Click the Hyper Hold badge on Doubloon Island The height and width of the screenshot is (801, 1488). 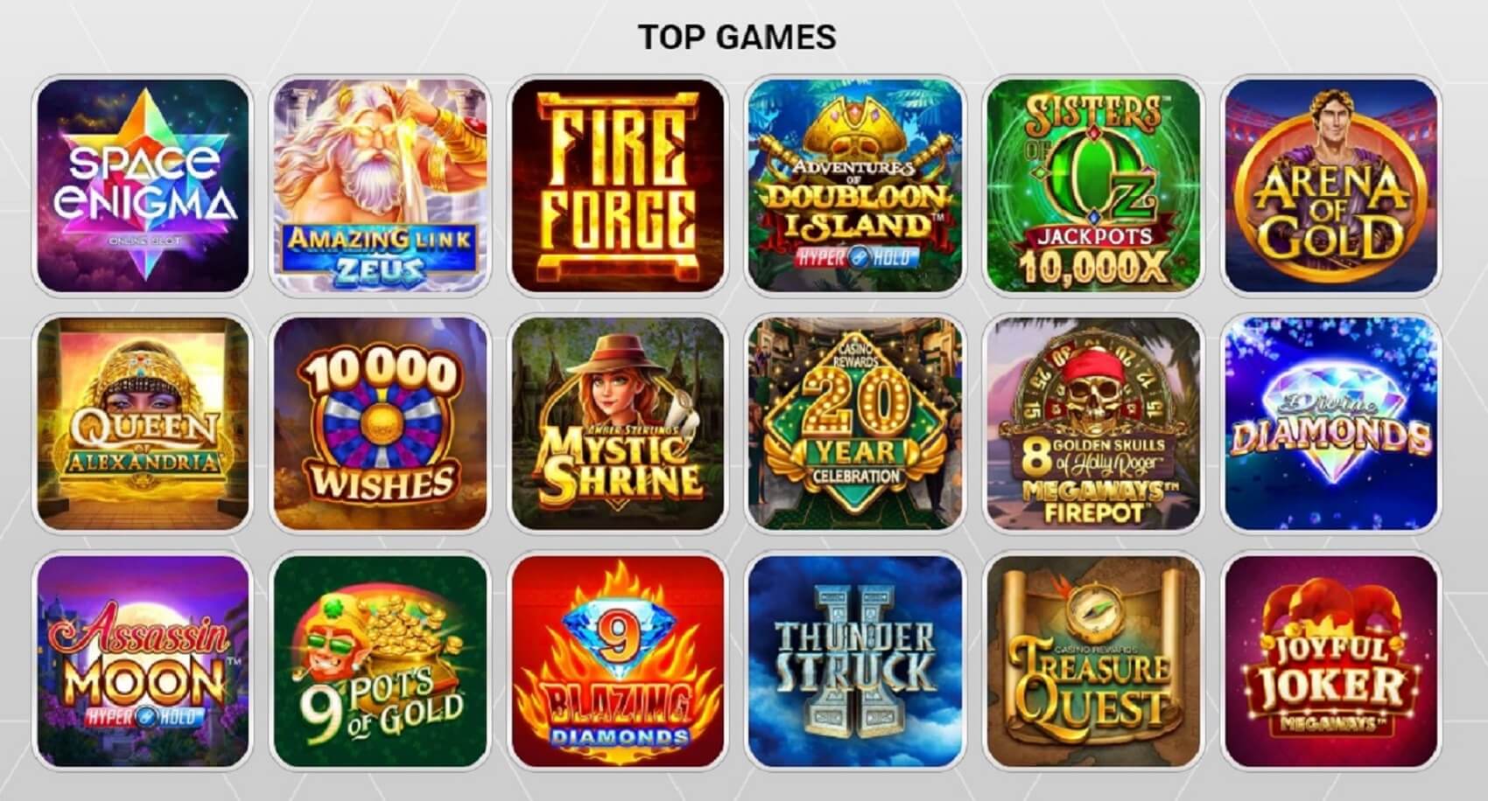[x=855, y=257]
